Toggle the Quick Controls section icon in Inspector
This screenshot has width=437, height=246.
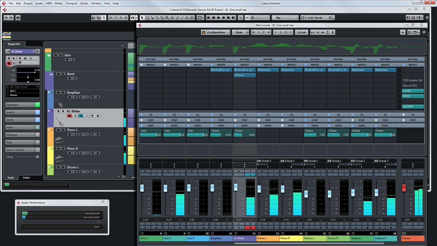pyautogui.click(x=38, y=150)
